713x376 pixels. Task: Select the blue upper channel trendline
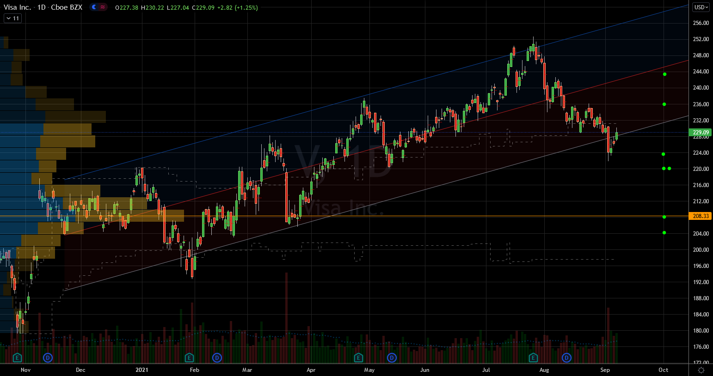pos(377,92)
